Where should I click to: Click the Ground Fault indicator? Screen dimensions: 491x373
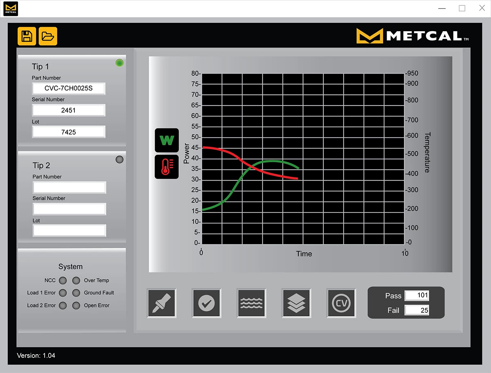click(76, 293)
